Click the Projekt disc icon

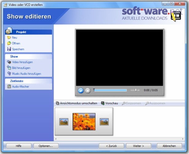(9, 31)
